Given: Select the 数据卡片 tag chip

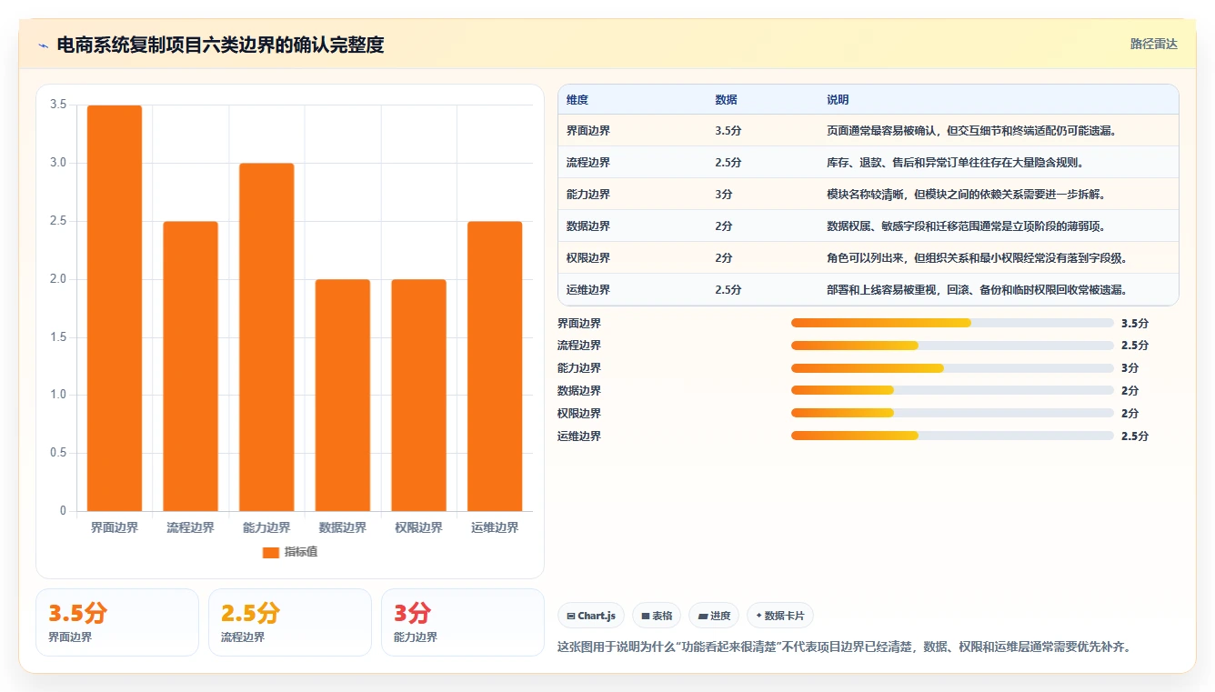Looking at the screenshot, I should 780,616.
